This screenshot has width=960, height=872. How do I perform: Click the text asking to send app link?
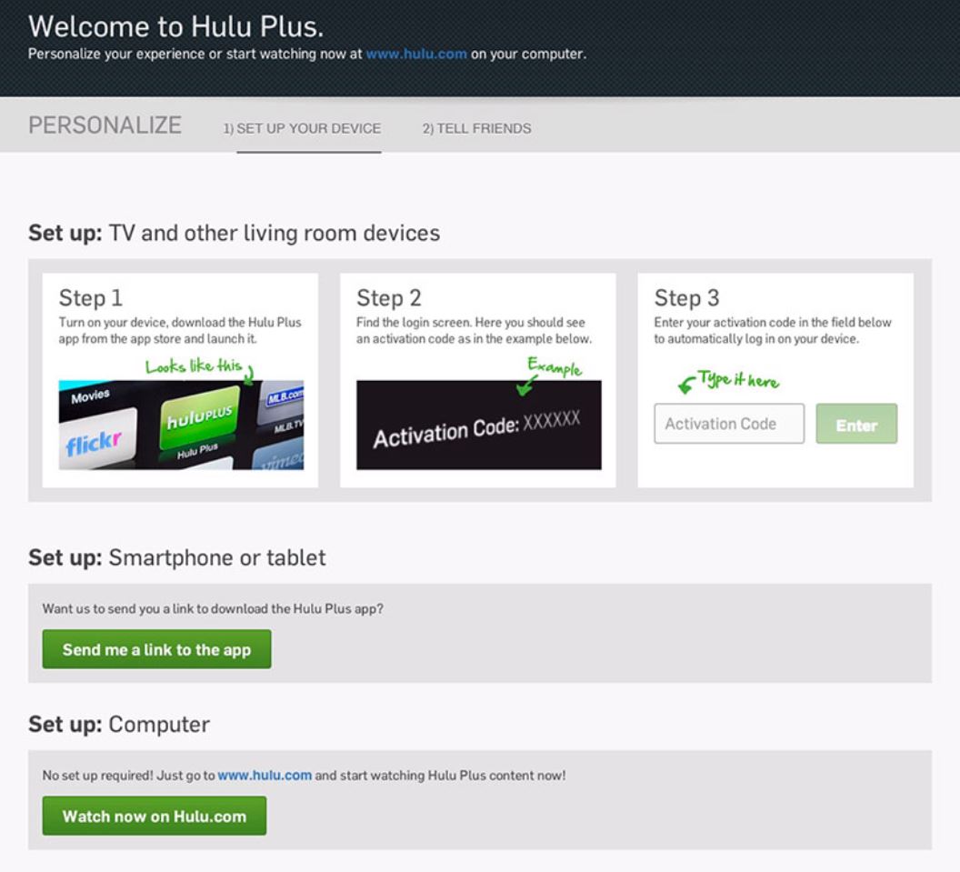[x=213, y=608]
